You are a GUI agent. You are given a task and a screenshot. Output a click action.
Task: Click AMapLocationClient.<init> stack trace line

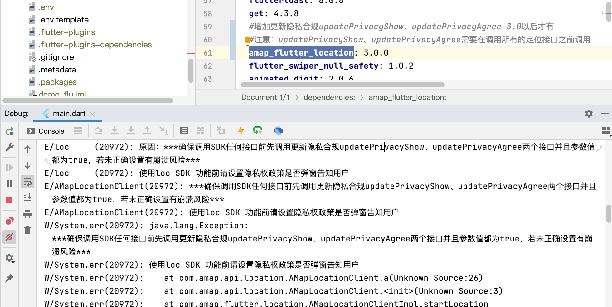point(273,291)
